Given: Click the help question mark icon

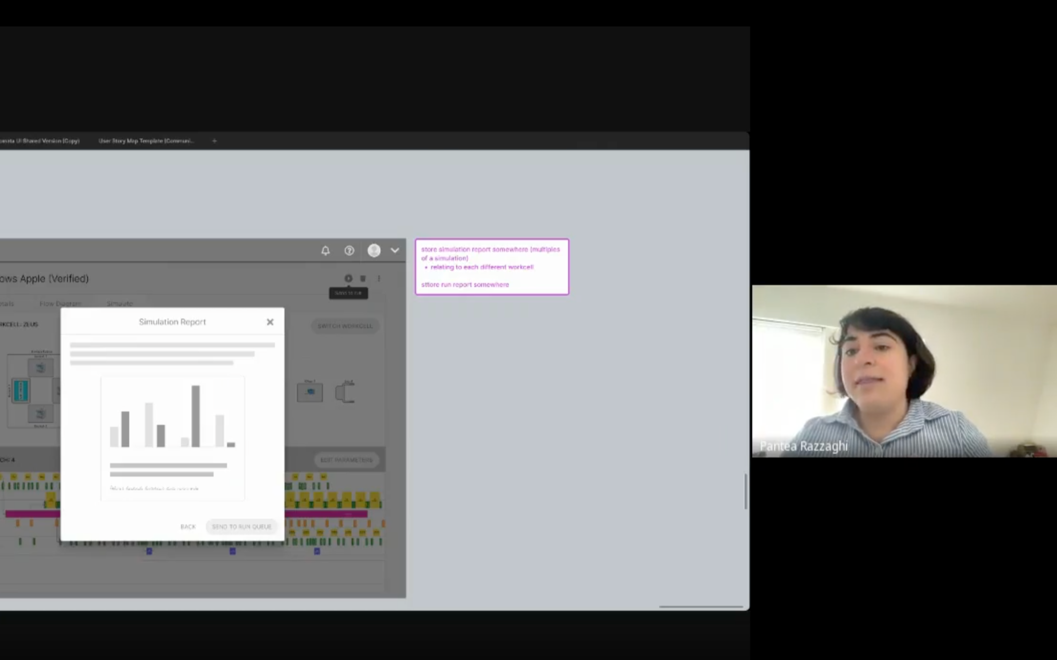Looking at the screenshot, I should pos(349,251).
